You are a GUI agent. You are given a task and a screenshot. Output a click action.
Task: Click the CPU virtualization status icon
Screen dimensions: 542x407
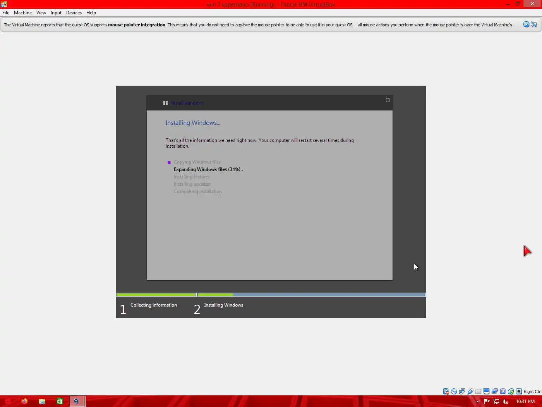coord(503,391)
